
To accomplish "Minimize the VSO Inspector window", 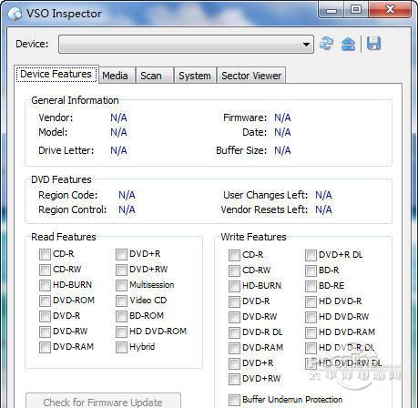I will 331,10.
